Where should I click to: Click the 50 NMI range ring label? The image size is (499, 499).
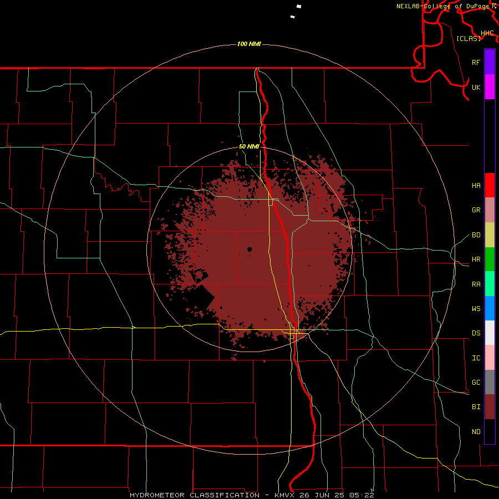(249, 146)
